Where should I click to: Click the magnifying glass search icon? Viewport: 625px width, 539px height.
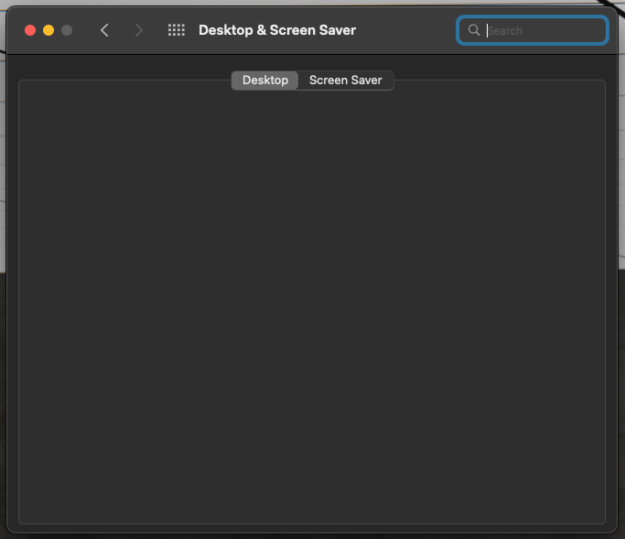tap(473, 30)
